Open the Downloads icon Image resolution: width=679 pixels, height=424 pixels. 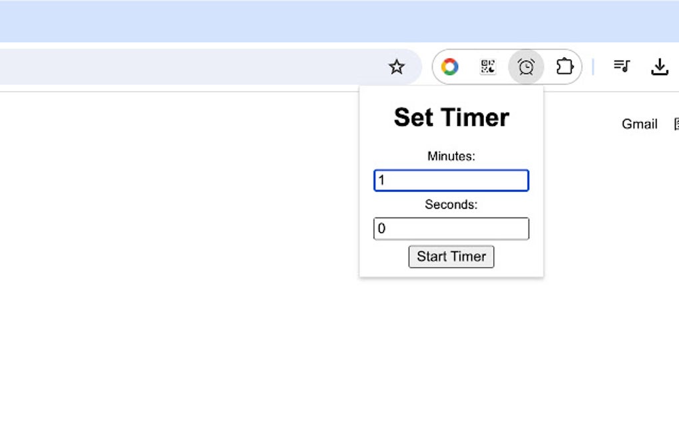point(660,66)
